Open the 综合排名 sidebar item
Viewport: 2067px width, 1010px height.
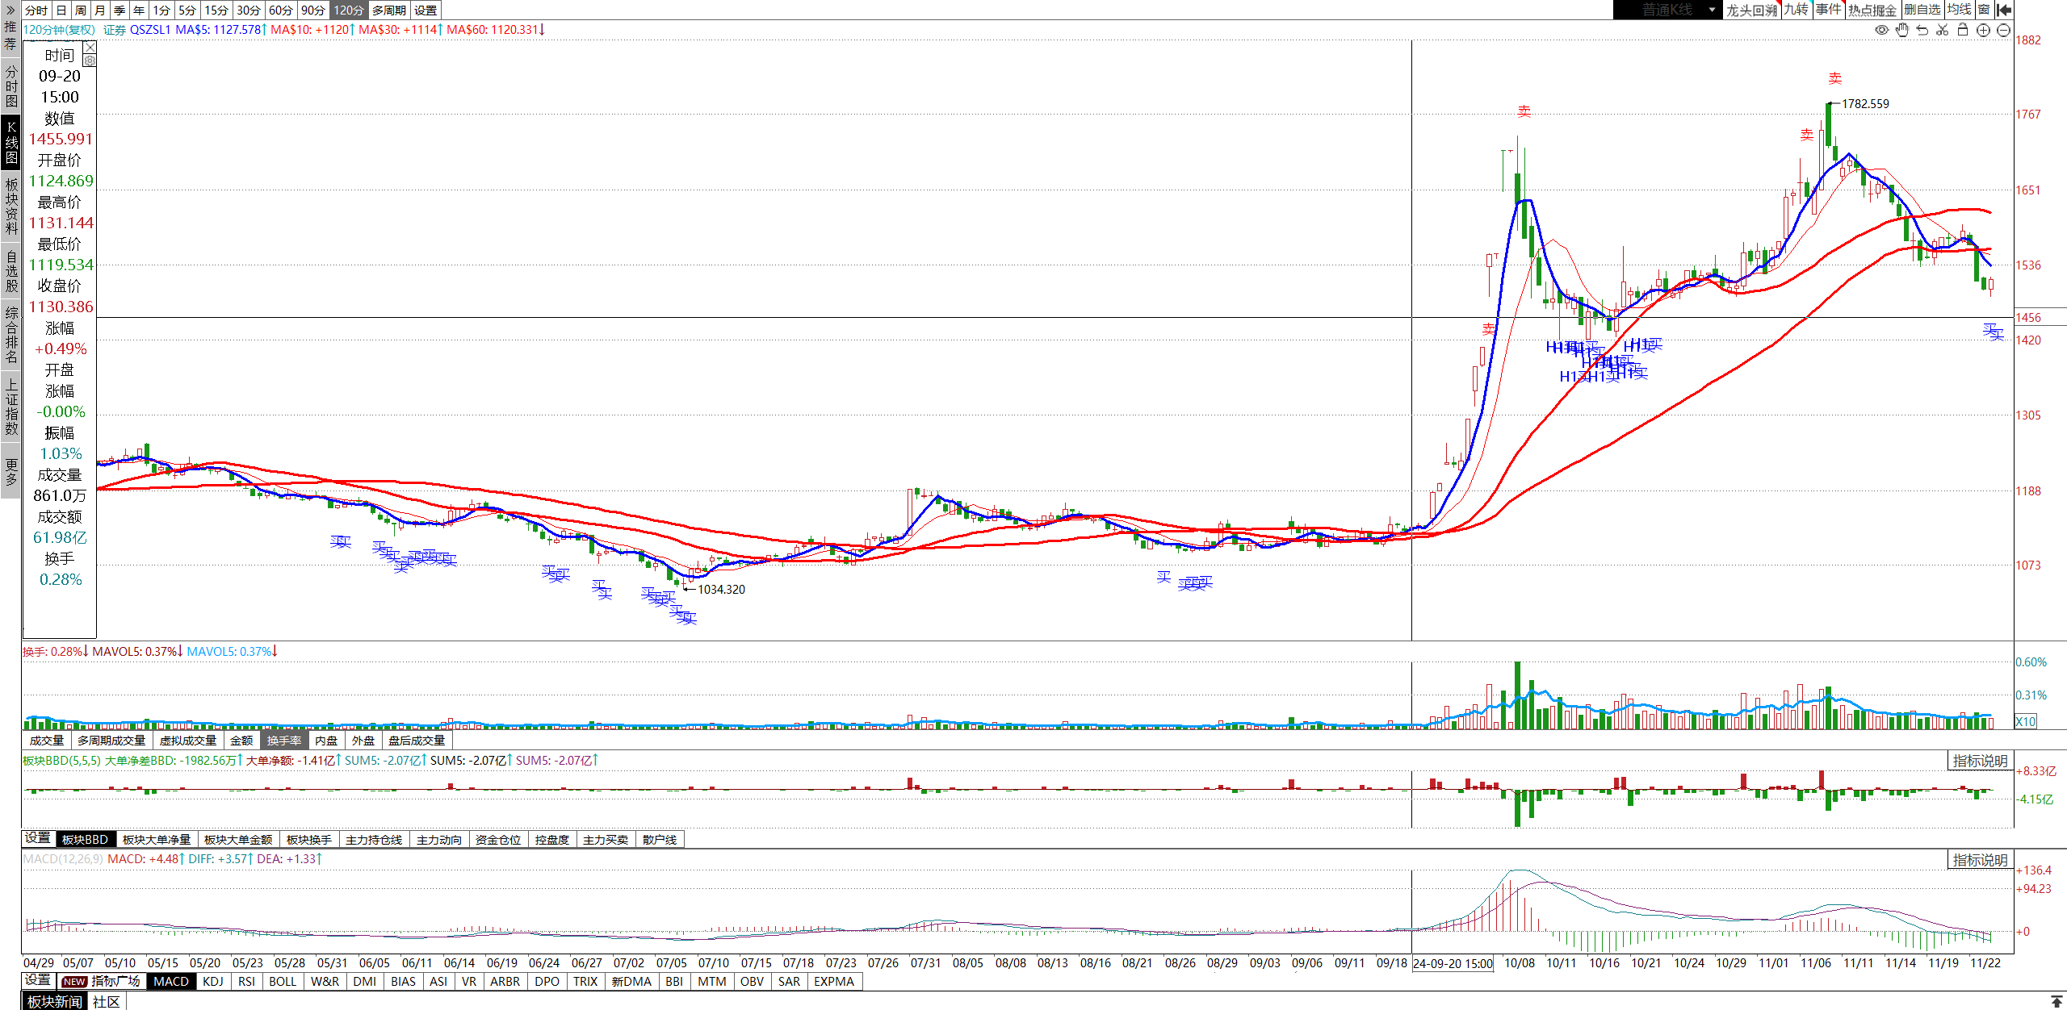coord(10,334)
